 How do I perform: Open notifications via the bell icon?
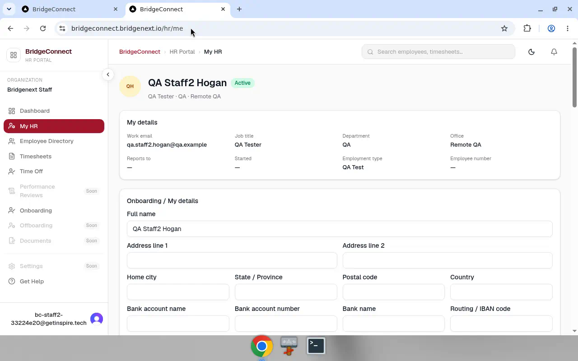554,52
